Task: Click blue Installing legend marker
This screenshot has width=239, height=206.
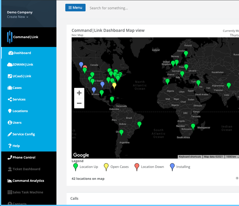Action: tap(172, 167)
